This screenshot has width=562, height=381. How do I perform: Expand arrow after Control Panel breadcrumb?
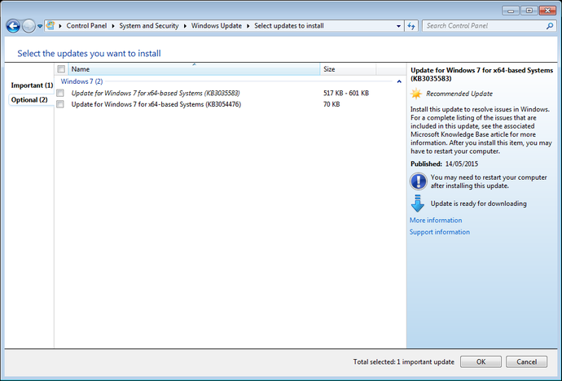[113, 26]
